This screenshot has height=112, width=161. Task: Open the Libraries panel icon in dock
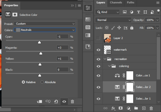88,47
